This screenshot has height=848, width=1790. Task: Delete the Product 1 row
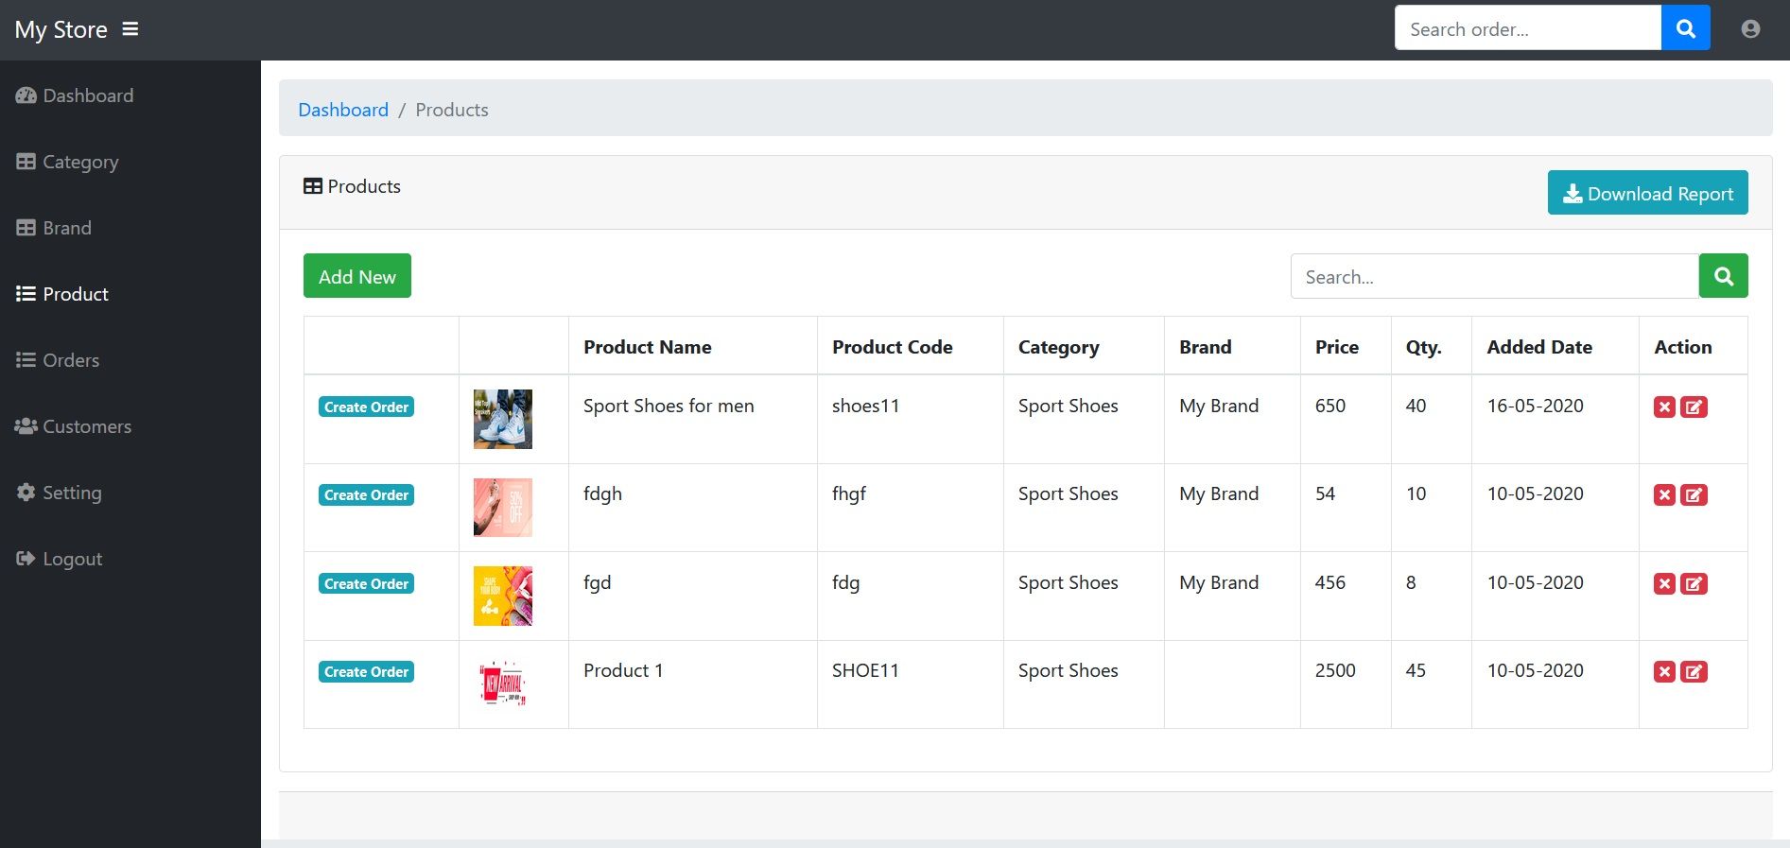(1664, 672)
